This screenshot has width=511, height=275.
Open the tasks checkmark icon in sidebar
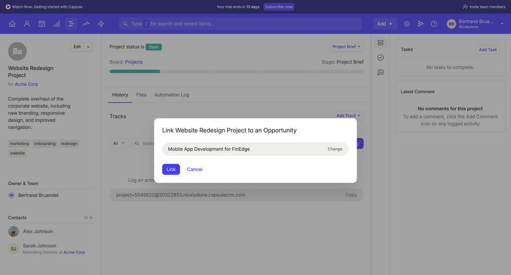click(x=380, y=57)
